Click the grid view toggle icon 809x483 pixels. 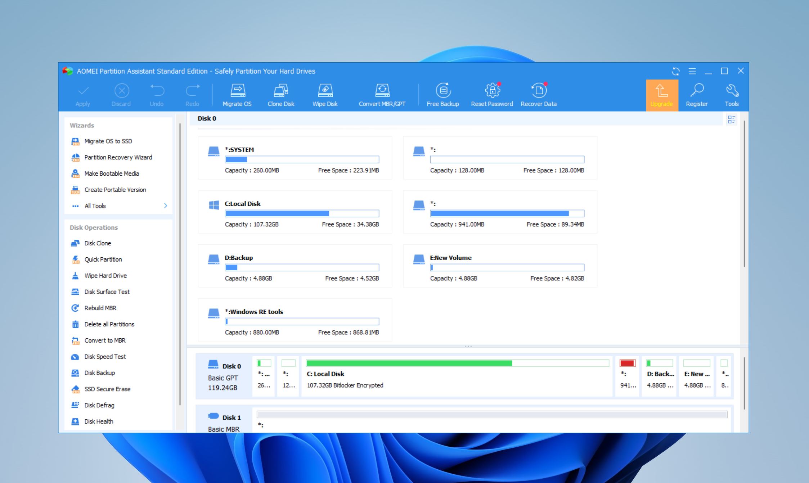tap(731, 119)
